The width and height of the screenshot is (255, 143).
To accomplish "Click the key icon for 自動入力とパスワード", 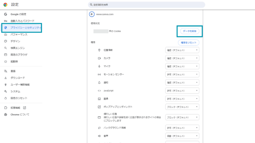I will (x=5, y=21).
